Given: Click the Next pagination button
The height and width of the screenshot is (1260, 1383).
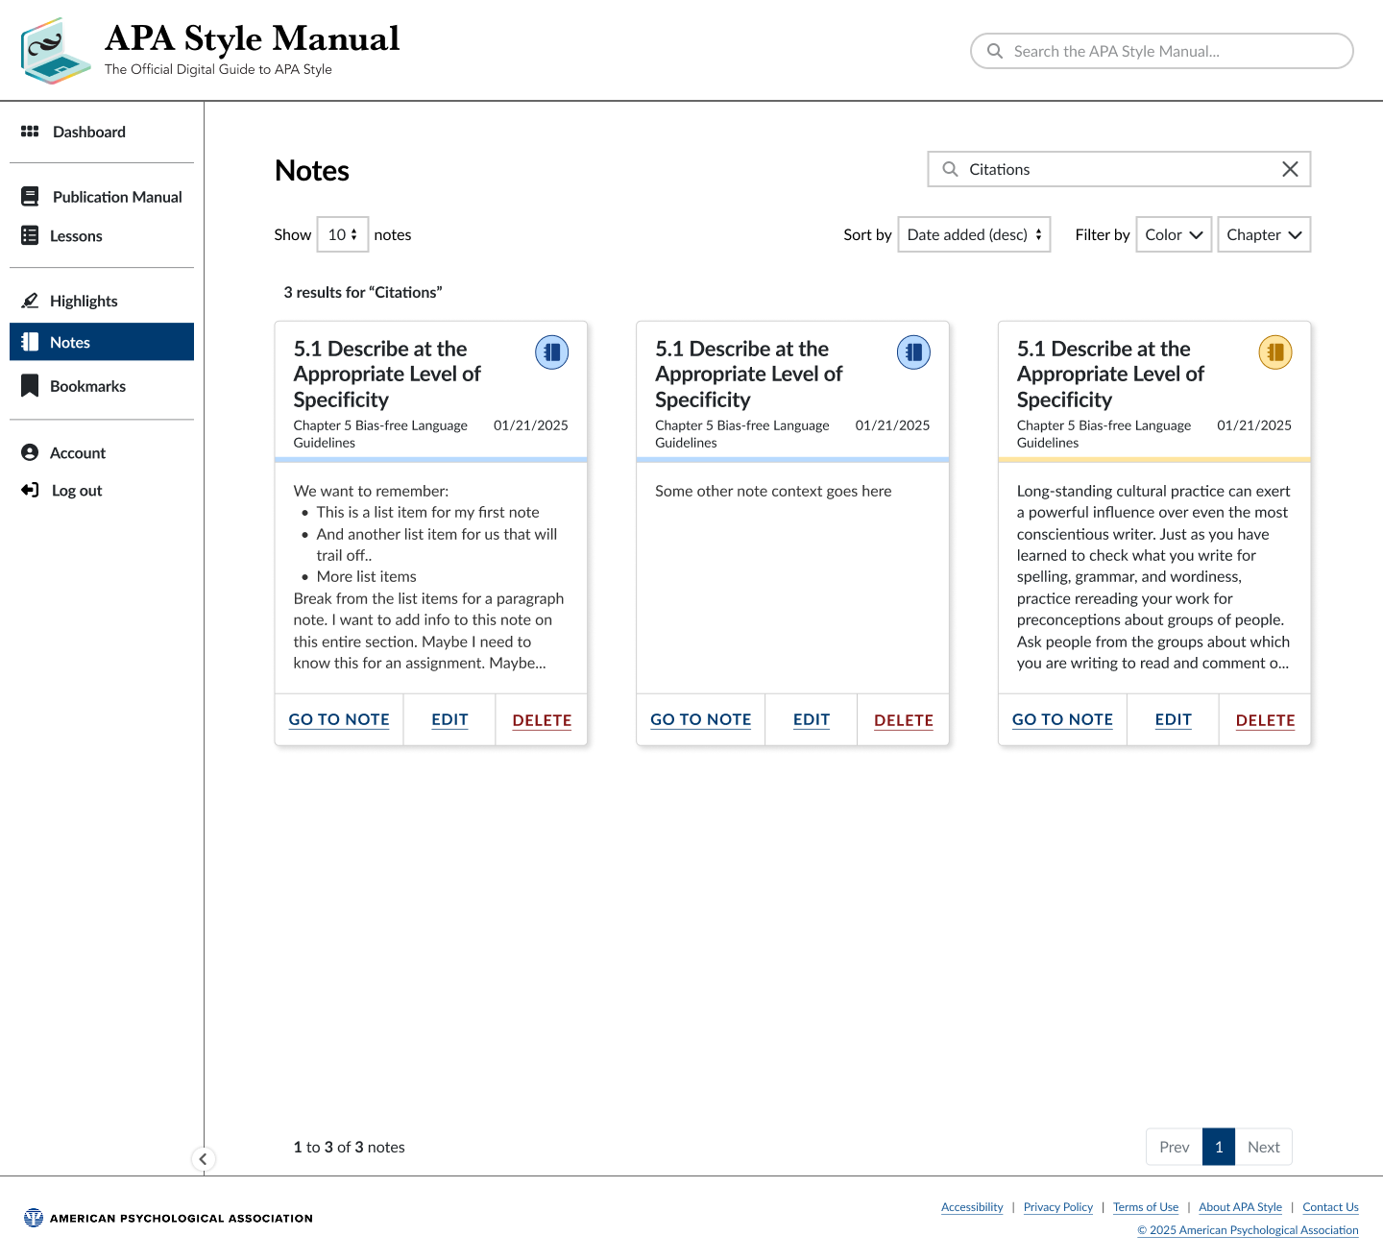Looking at the screenshot, I should pyautogui.click(x=1264, y=1147).
